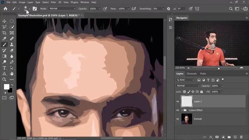The image size is (249, 140).
Task: Toggle the layer filter switch
Action: (x=223, y=79)
